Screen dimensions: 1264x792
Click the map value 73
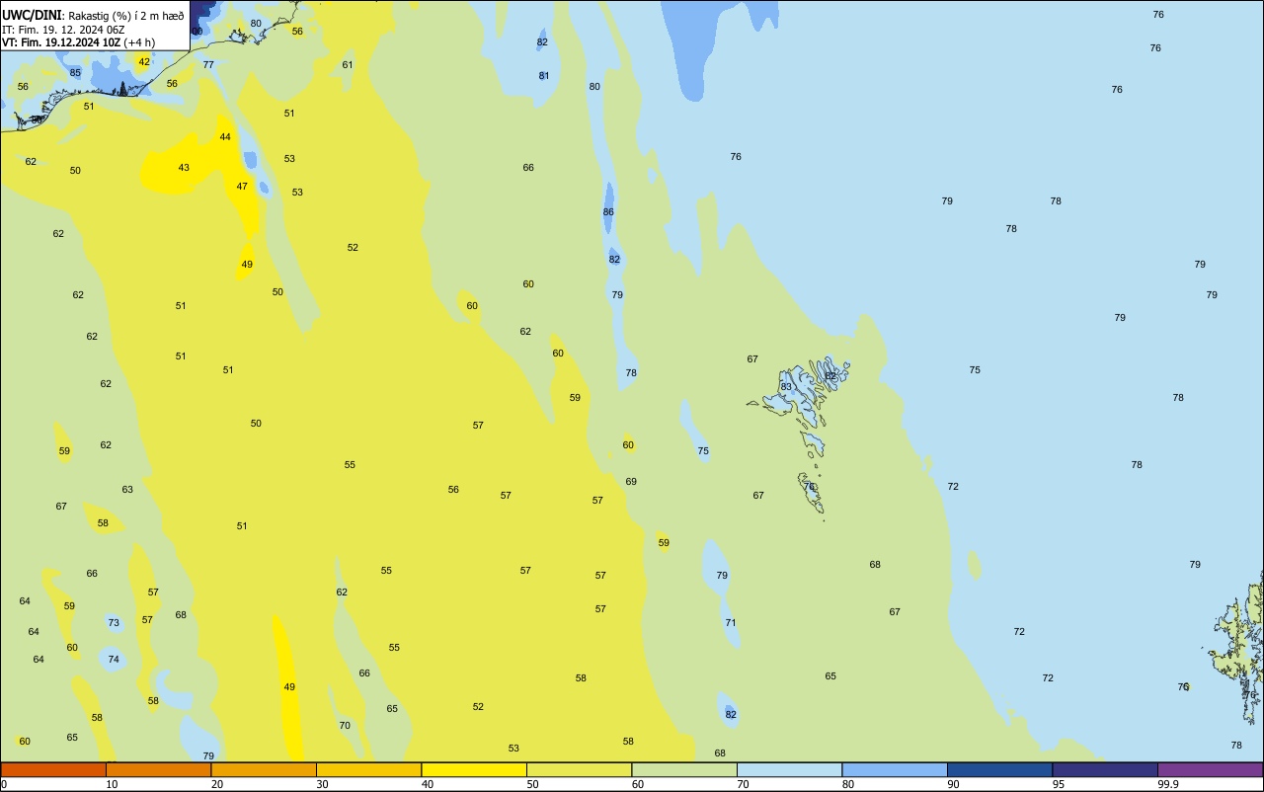click(x=114, y=623)
